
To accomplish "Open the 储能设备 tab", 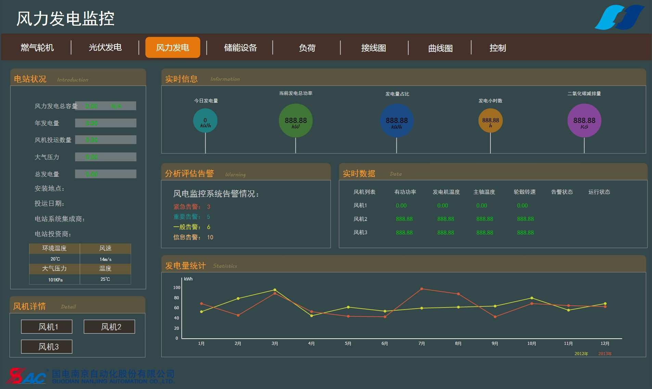I will [240, 48].
